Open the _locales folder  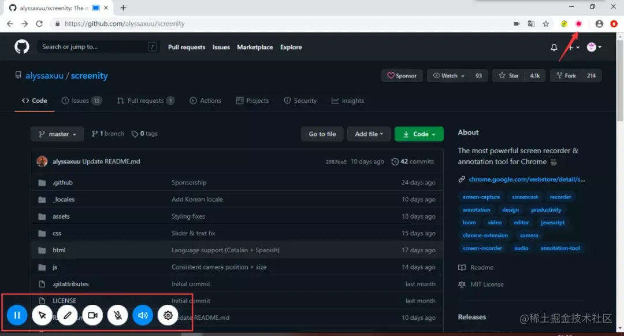point(64,200)
